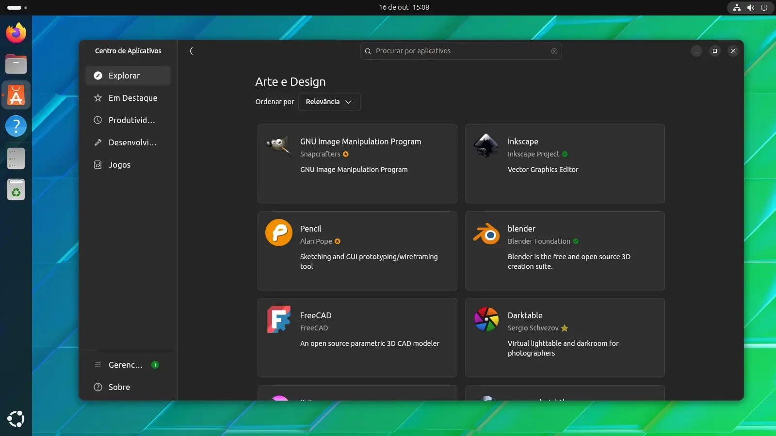
Task: Click the Alan Pope publisher name
Action: (316, 241)
